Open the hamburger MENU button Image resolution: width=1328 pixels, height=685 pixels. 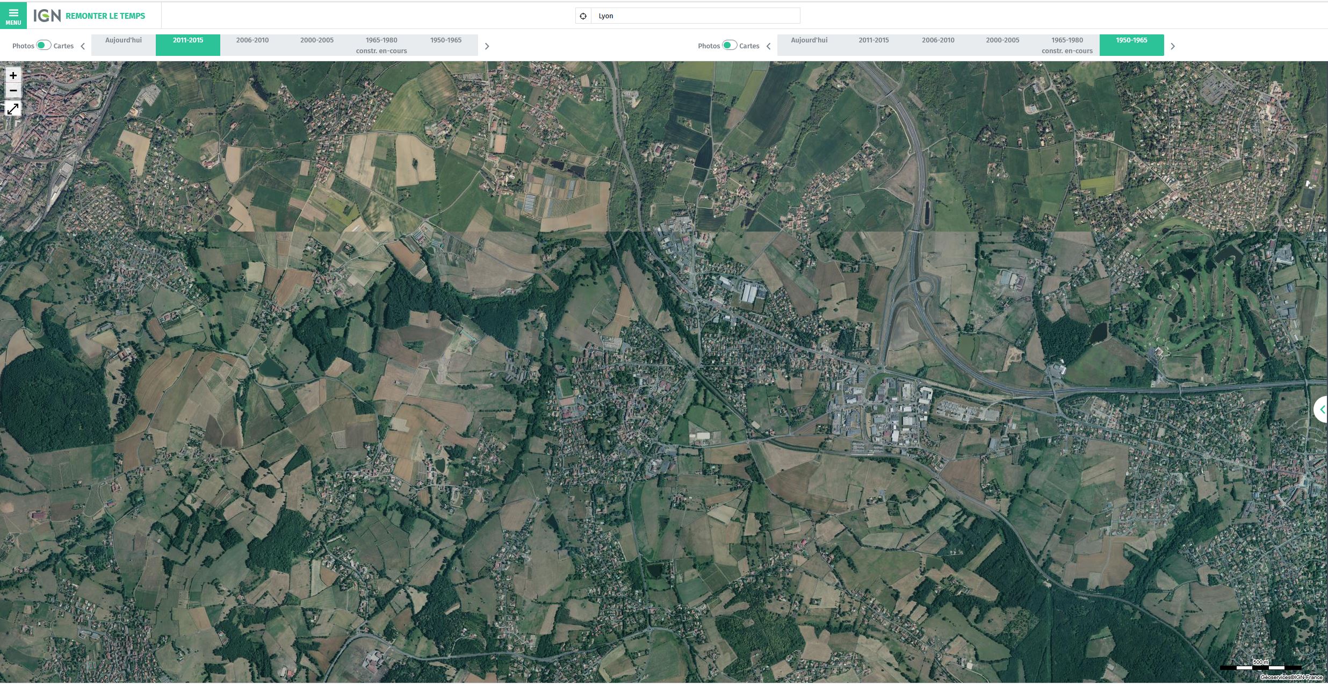[13, 16]
